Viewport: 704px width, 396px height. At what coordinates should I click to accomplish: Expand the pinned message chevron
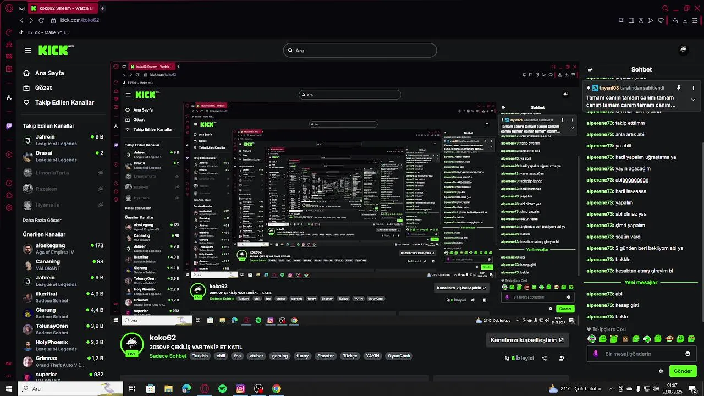pyautogui.click(x=693, y=100)
